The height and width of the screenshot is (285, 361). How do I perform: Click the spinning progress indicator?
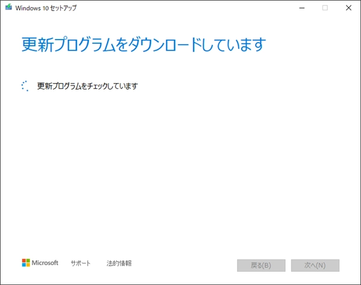pos(25,86)
